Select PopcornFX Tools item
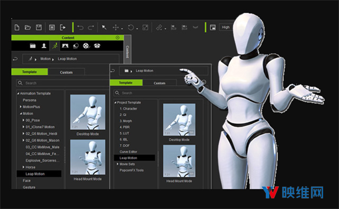339x209 pixels. pos(131,170)
